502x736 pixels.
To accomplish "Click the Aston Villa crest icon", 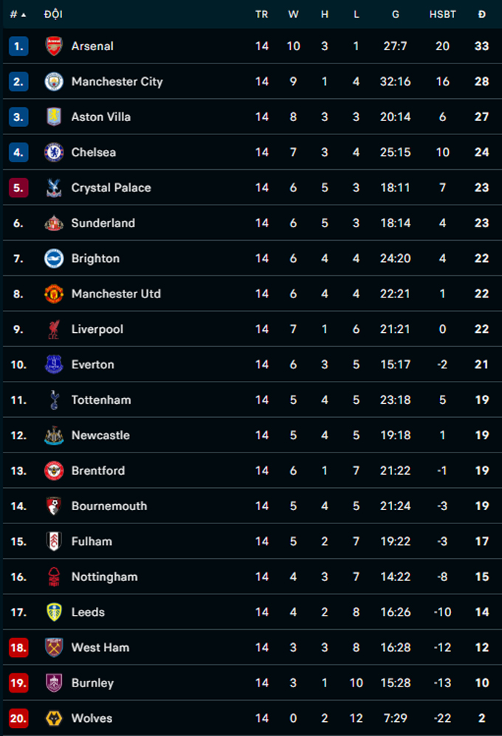I will [x=54, y=117].
